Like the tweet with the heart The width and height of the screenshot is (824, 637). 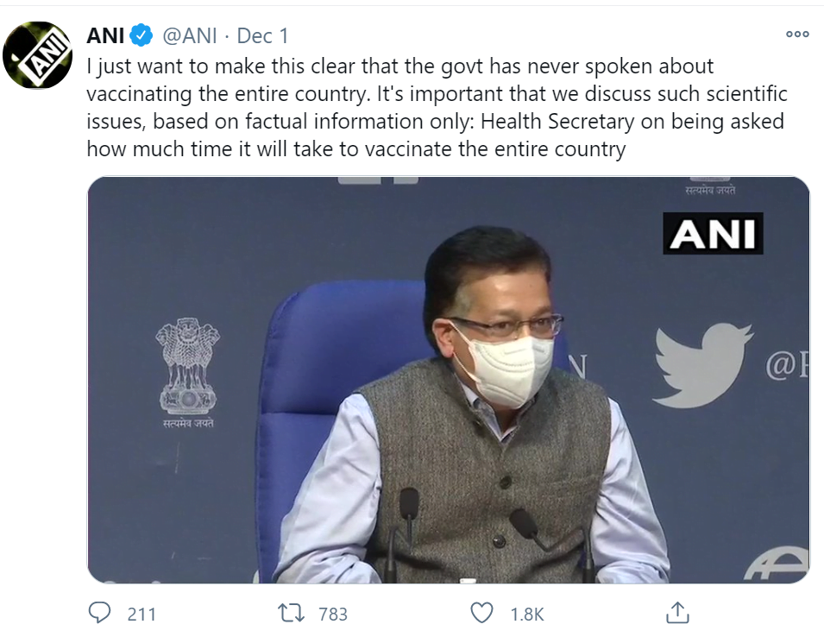(481, 613)
